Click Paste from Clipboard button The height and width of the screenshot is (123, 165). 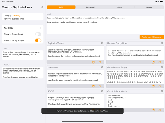tap(152, 37)
